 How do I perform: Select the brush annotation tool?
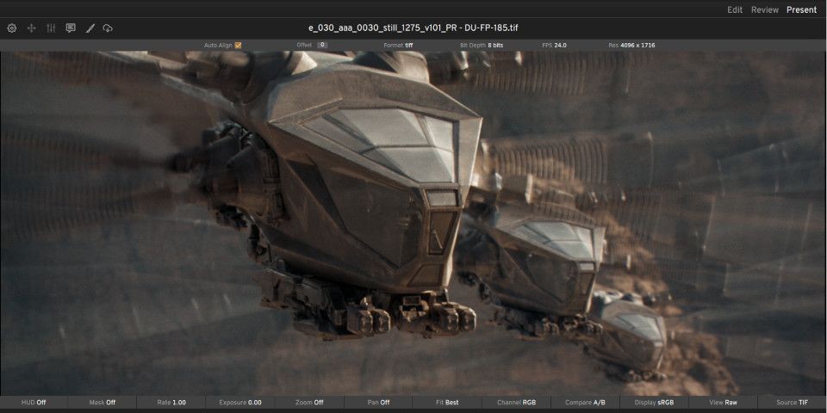point(90,28)
